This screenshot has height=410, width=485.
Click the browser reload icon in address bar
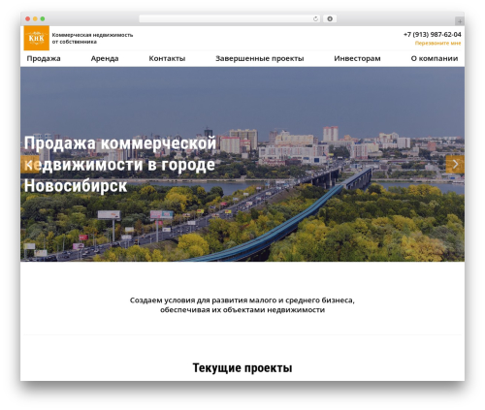(x=315, y=19)
